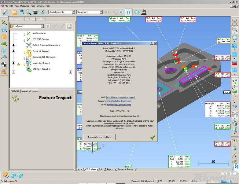Viewport: 239px width, 184px height.
Task: Click the caliper icon in left sidebar
Action: 4,57
